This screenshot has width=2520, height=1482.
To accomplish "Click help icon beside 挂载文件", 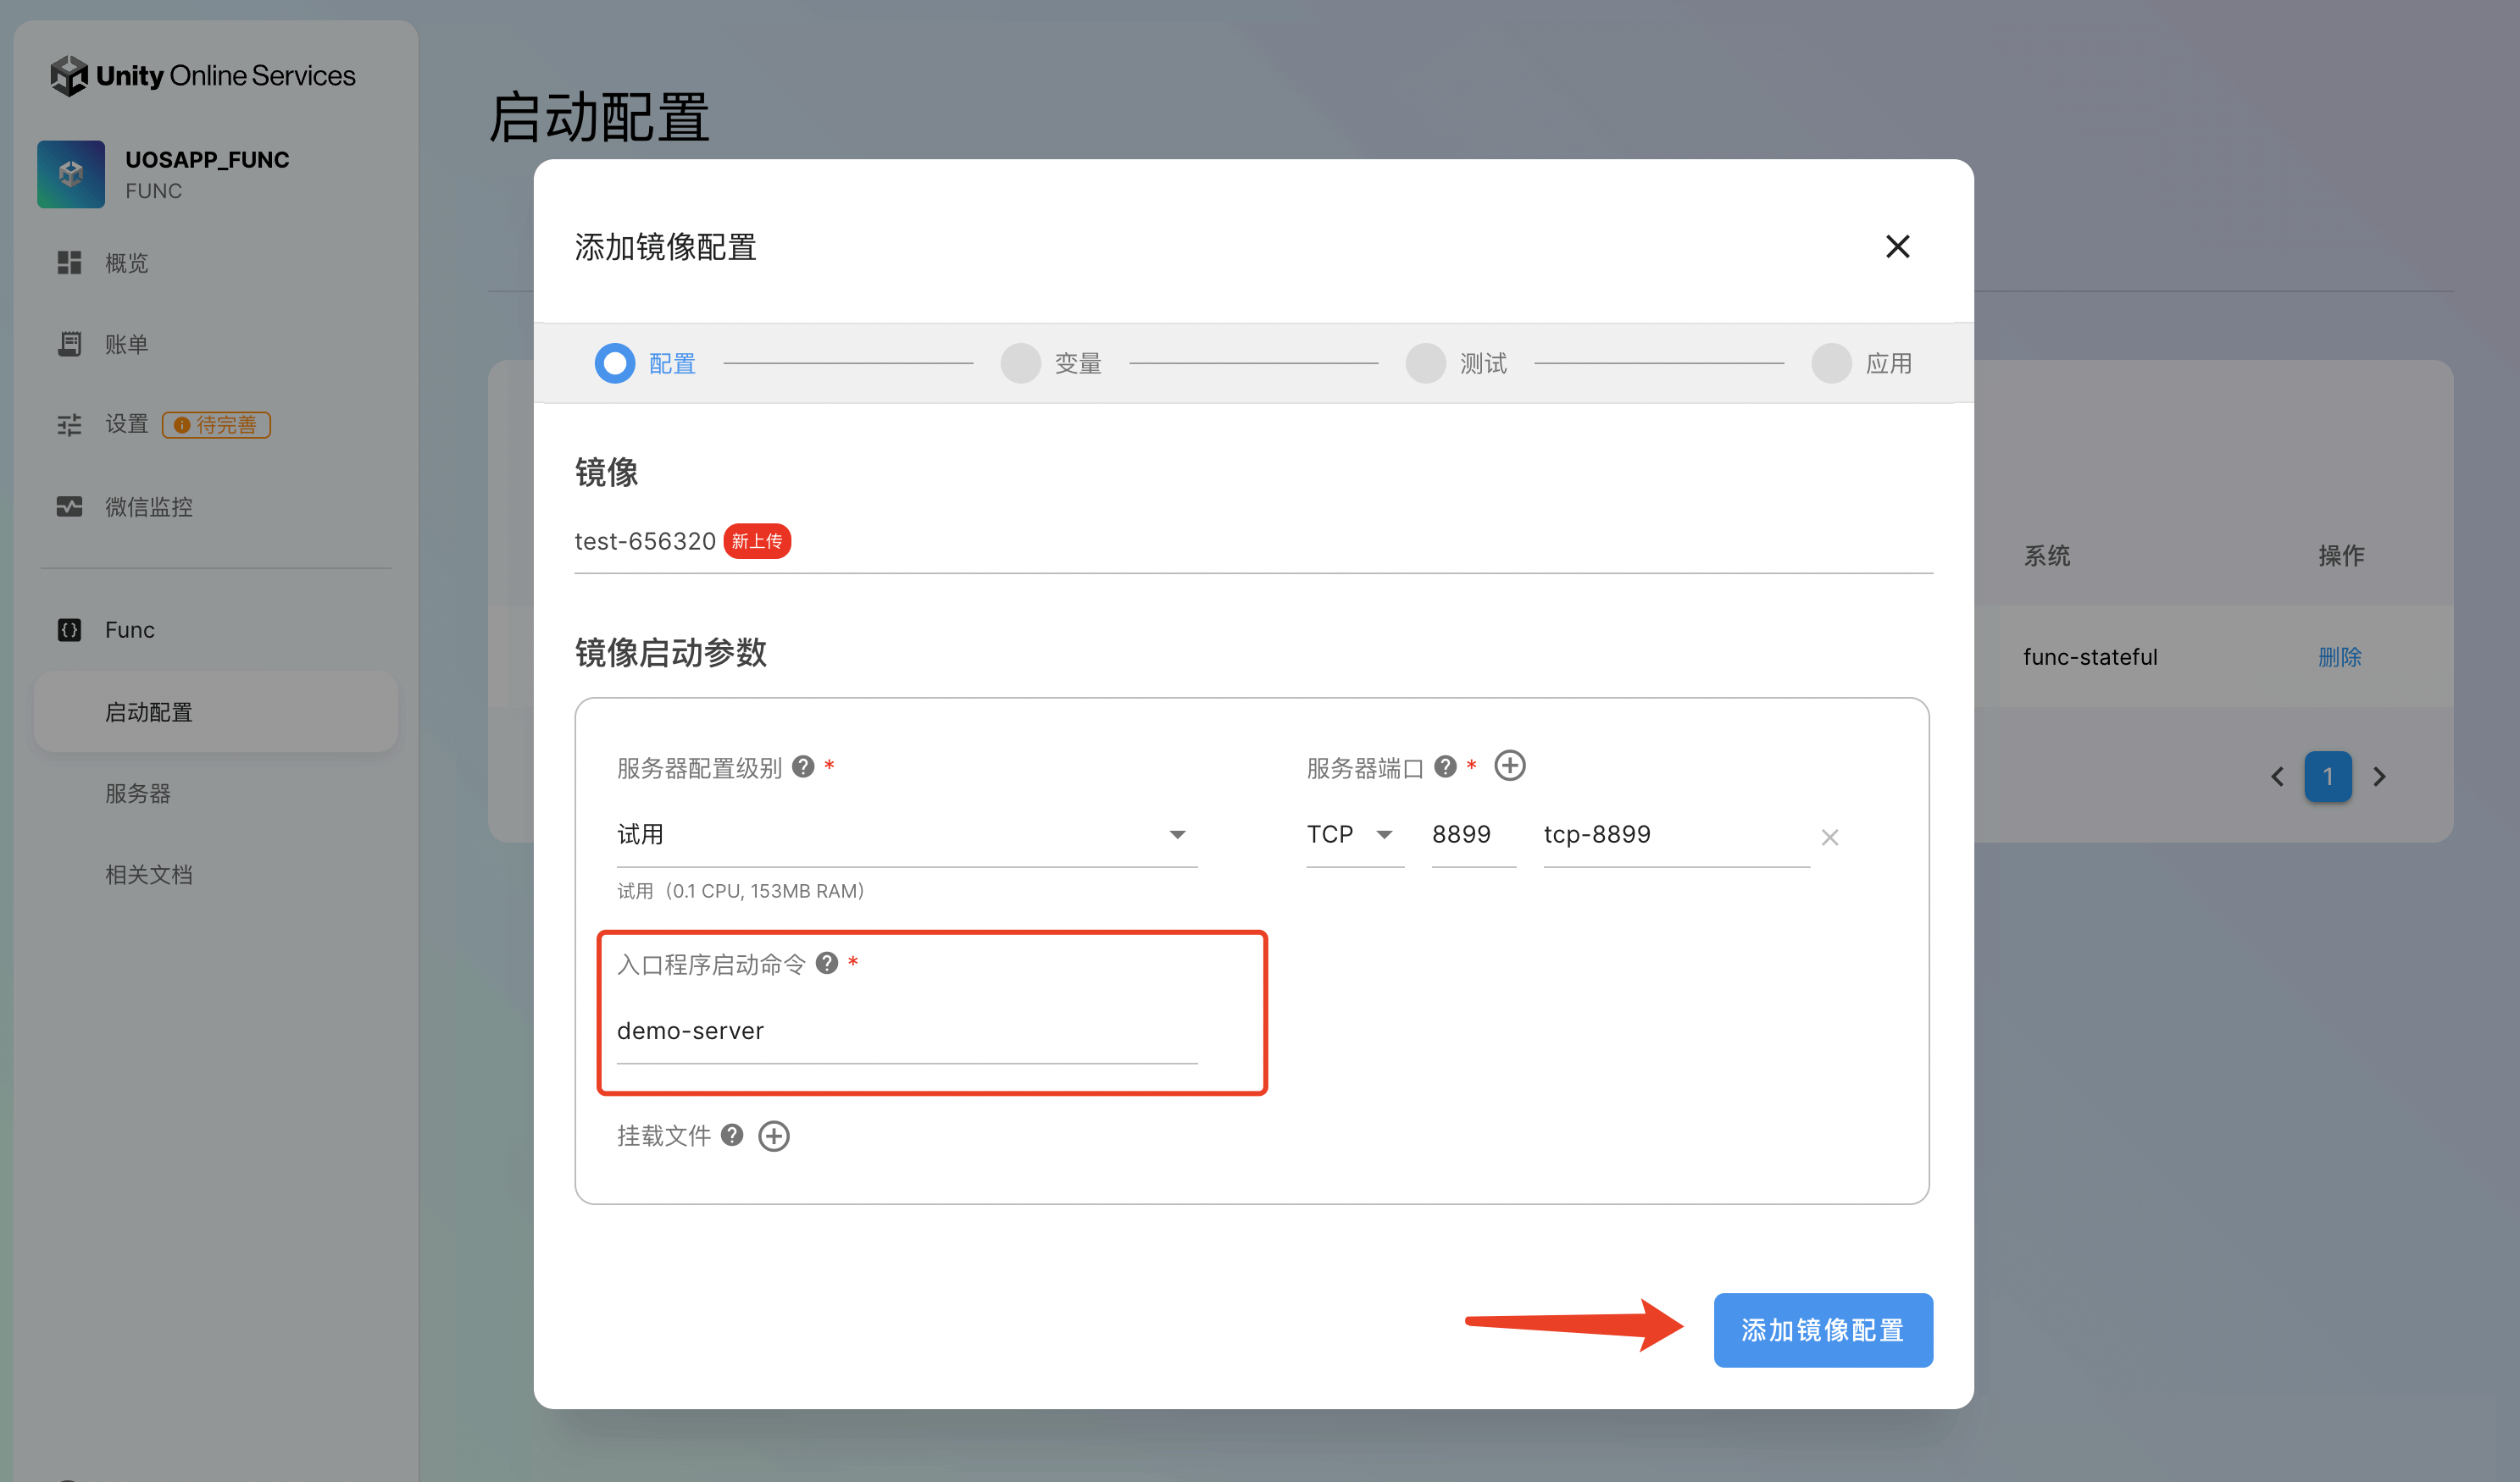I will click(x=732, y=1136).
